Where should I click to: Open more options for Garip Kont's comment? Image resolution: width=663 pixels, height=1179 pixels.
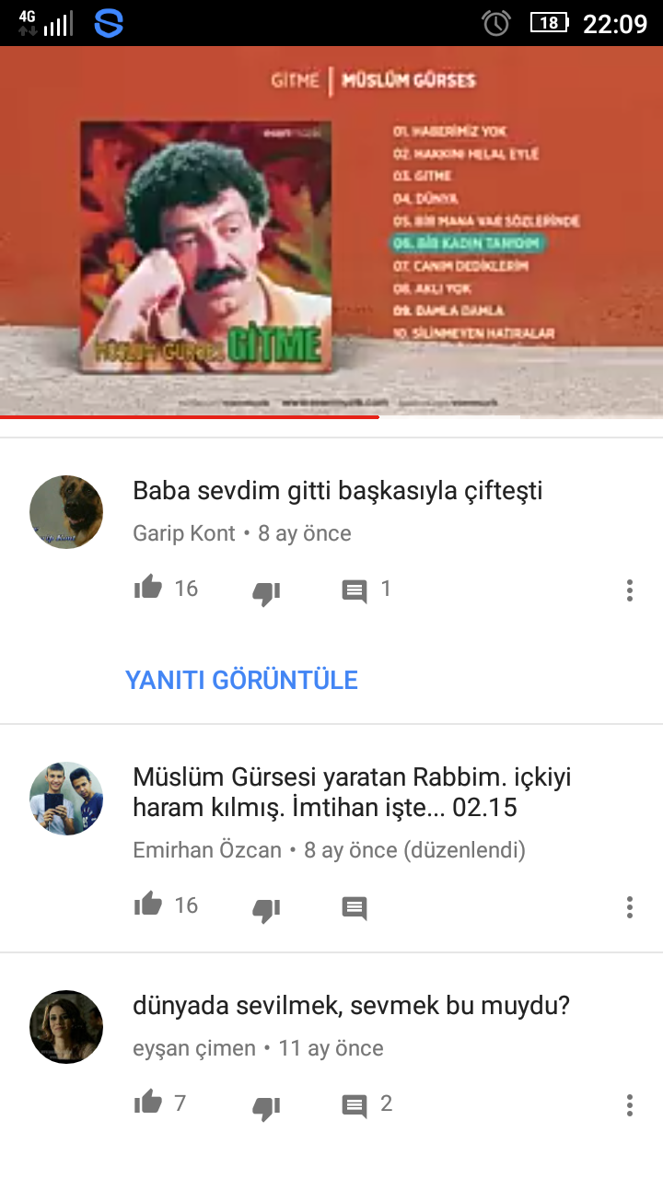click(x=630, y=590)
